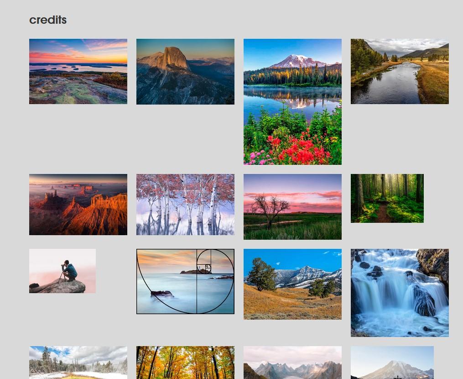Open the green forest path image
This screenshot has width=463, height=379.
click(387, 198)
